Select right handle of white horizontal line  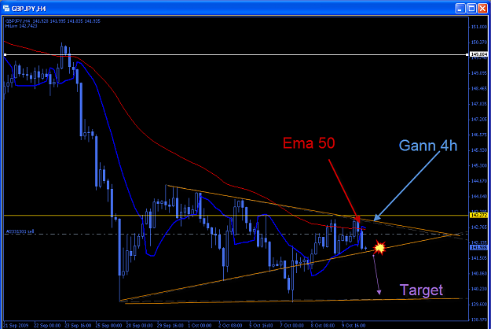(x=467, y=55)
